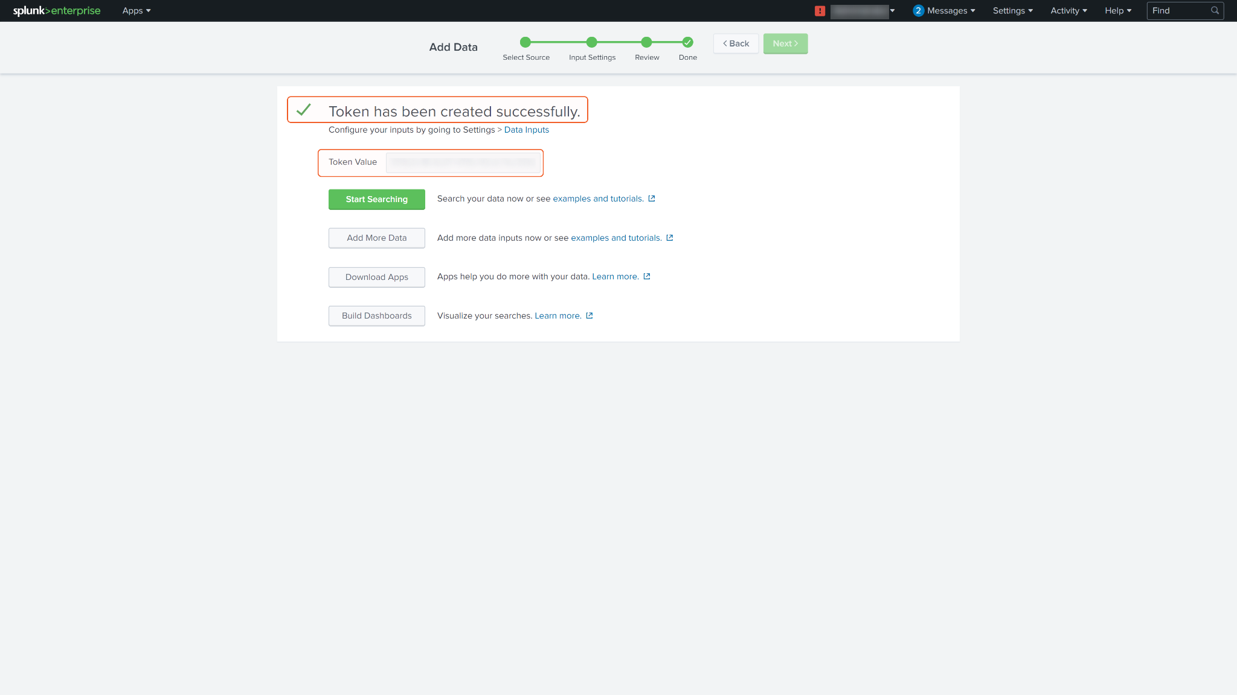Viewport: 1237px width, 695px height.
Task: Open the Apps dropdown menu
Action: [137, 11]
